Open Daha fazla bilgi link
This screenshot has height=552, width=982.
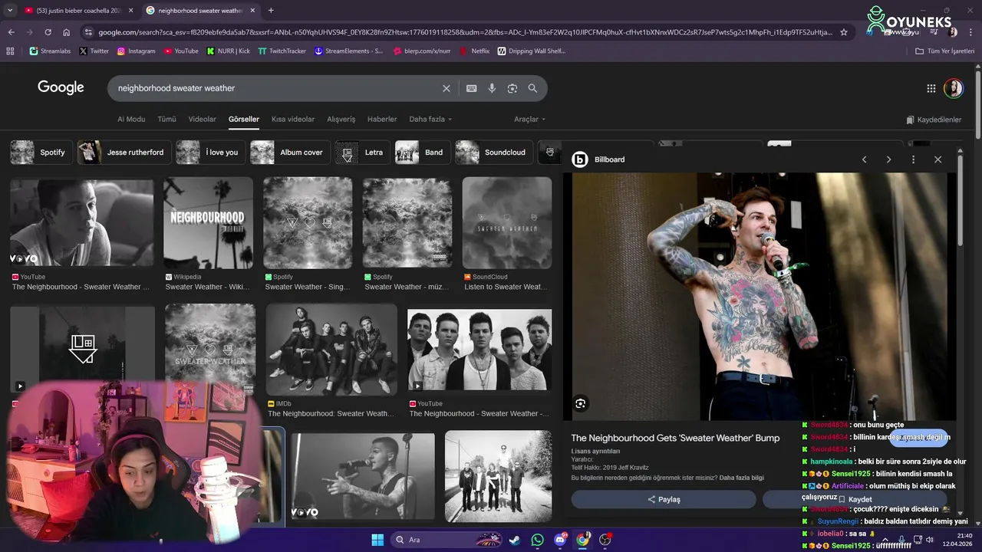tap(741, 478)
